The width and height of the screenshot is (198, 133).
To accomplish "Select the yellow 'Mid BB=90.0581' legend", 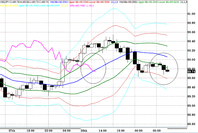I will coord(9,6).
